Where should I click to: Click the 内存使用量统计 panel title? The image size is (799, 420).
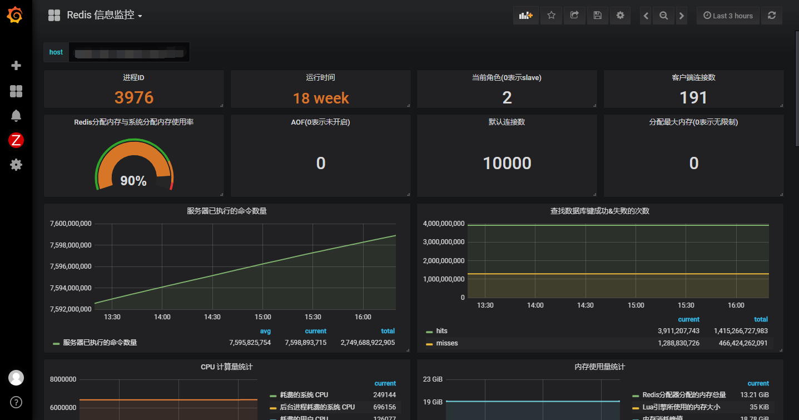[x=599, y=367]
